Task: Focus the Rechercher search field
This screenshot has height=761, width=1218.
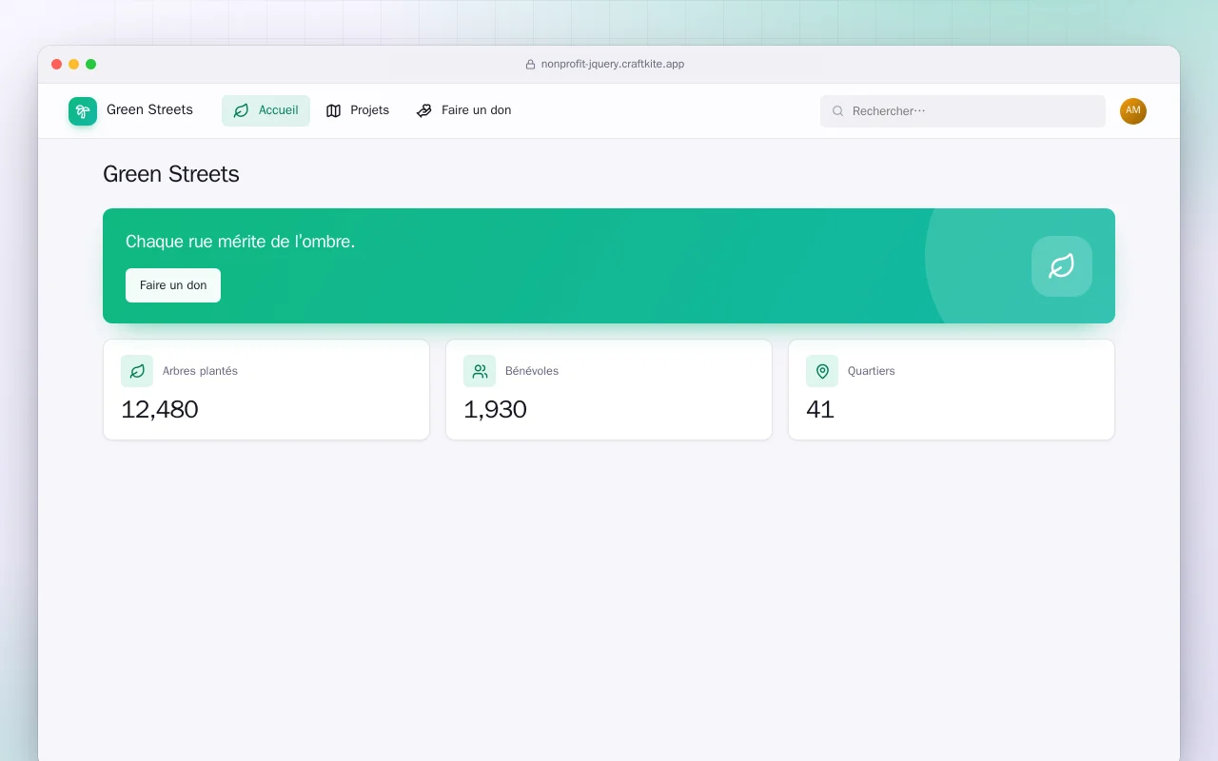Action: point(963,111)
